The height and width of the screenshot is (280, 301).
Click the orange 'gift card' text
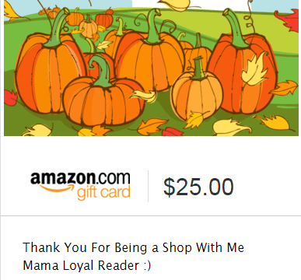103,194
